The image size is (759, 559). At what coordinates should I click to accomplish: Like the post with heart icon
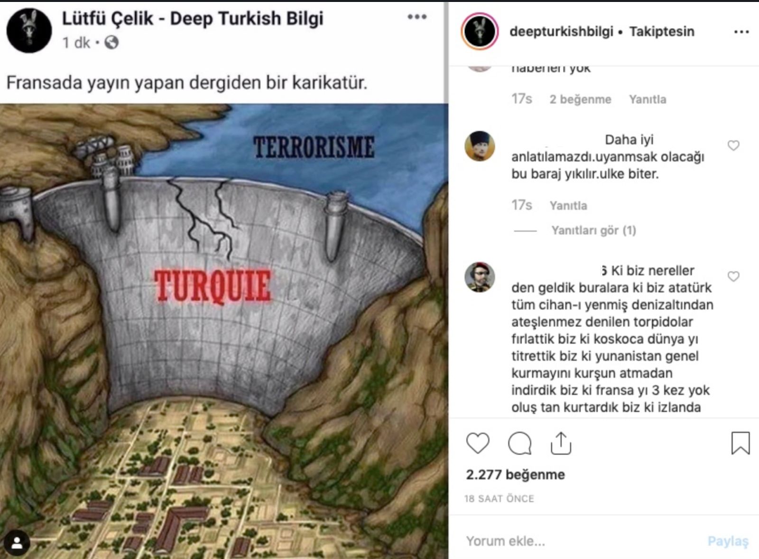[478, 443]
